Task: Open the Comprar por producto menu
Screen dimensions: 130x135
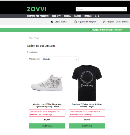Action: [38, 16]
